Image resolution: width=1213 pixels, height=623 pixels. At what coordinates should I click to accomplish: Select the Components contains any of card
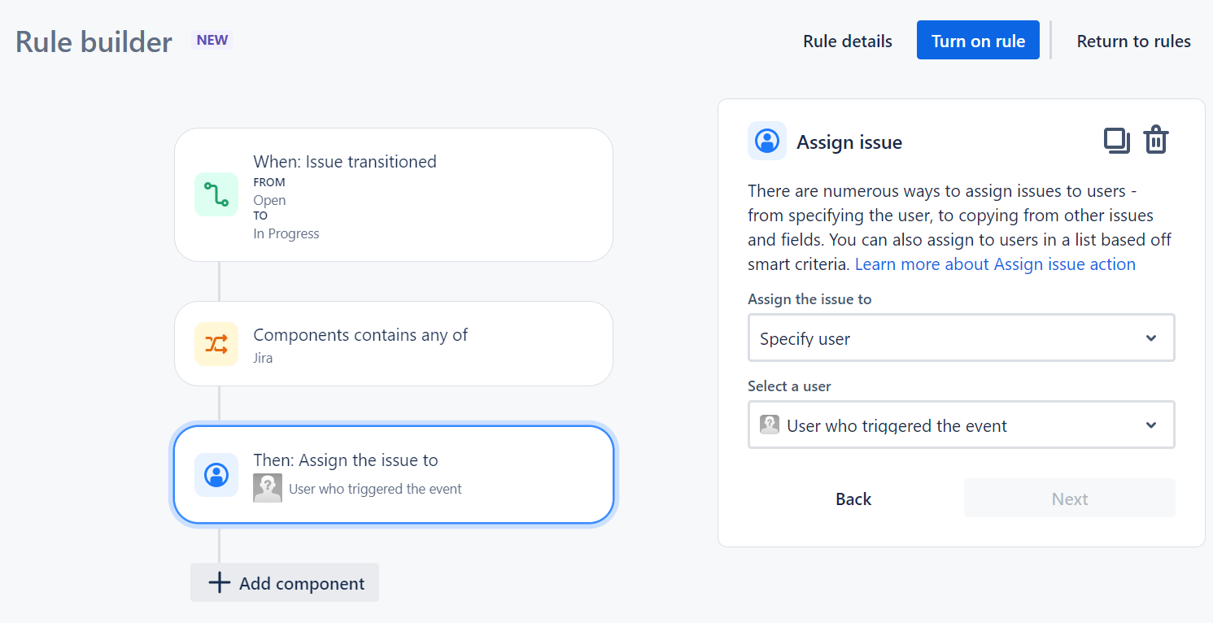click(x=394, y=343)
